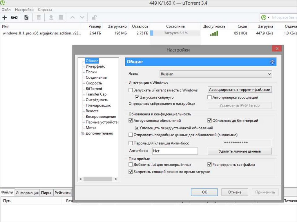Click the Create New Torrent document icon

pos(26,17)
